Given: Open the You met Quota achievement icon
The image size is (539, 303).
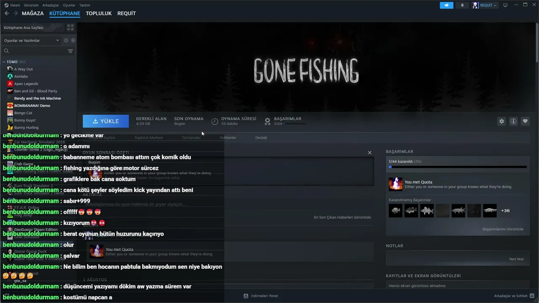Looking at the screenshot, I should coord(395,184).
